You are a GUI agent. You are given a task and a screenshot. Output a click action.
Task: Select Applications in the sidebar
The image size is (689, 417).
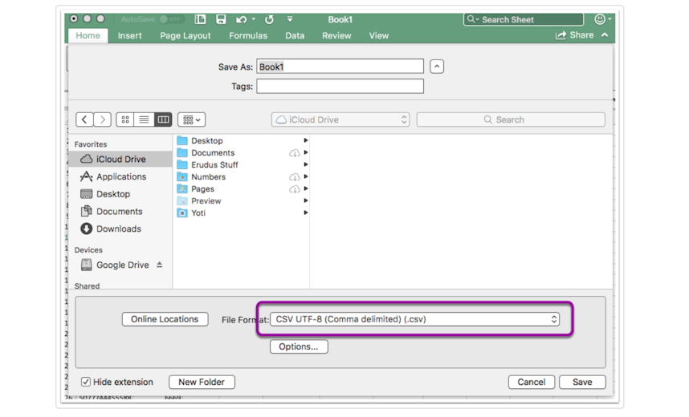coord(120,176)
